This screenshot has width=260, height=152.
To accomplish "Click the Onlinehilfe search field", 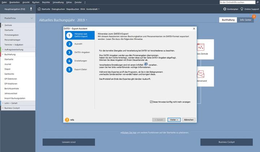I will pyautogui.click(x=238, y=2).
